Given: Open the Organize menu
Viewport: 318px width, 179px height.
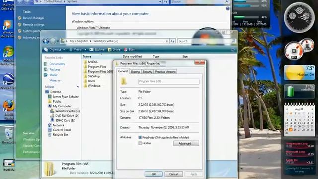Looking at the screenshot, I should 55,50.
